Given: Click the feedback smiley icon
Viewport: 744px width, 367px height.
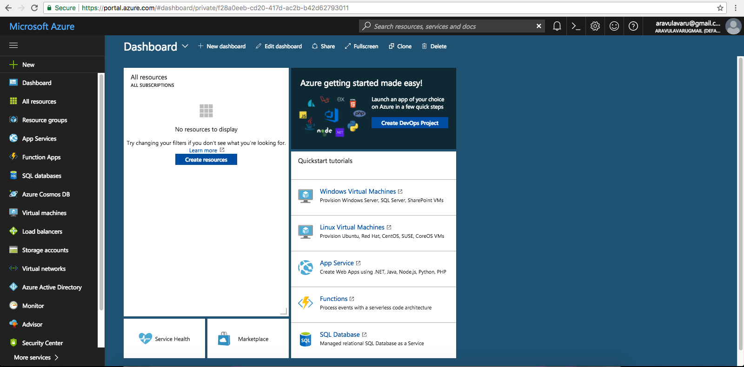Looking at the screenshot, I should [x=614, y=26].
